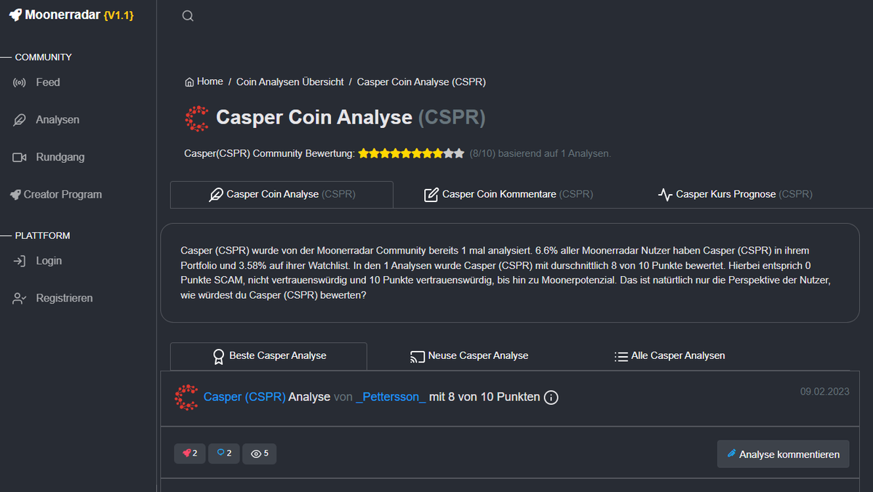Screen dimensions: 873x492
Task: Click the Registrieren user icon
Action: (x=20, y=298)
